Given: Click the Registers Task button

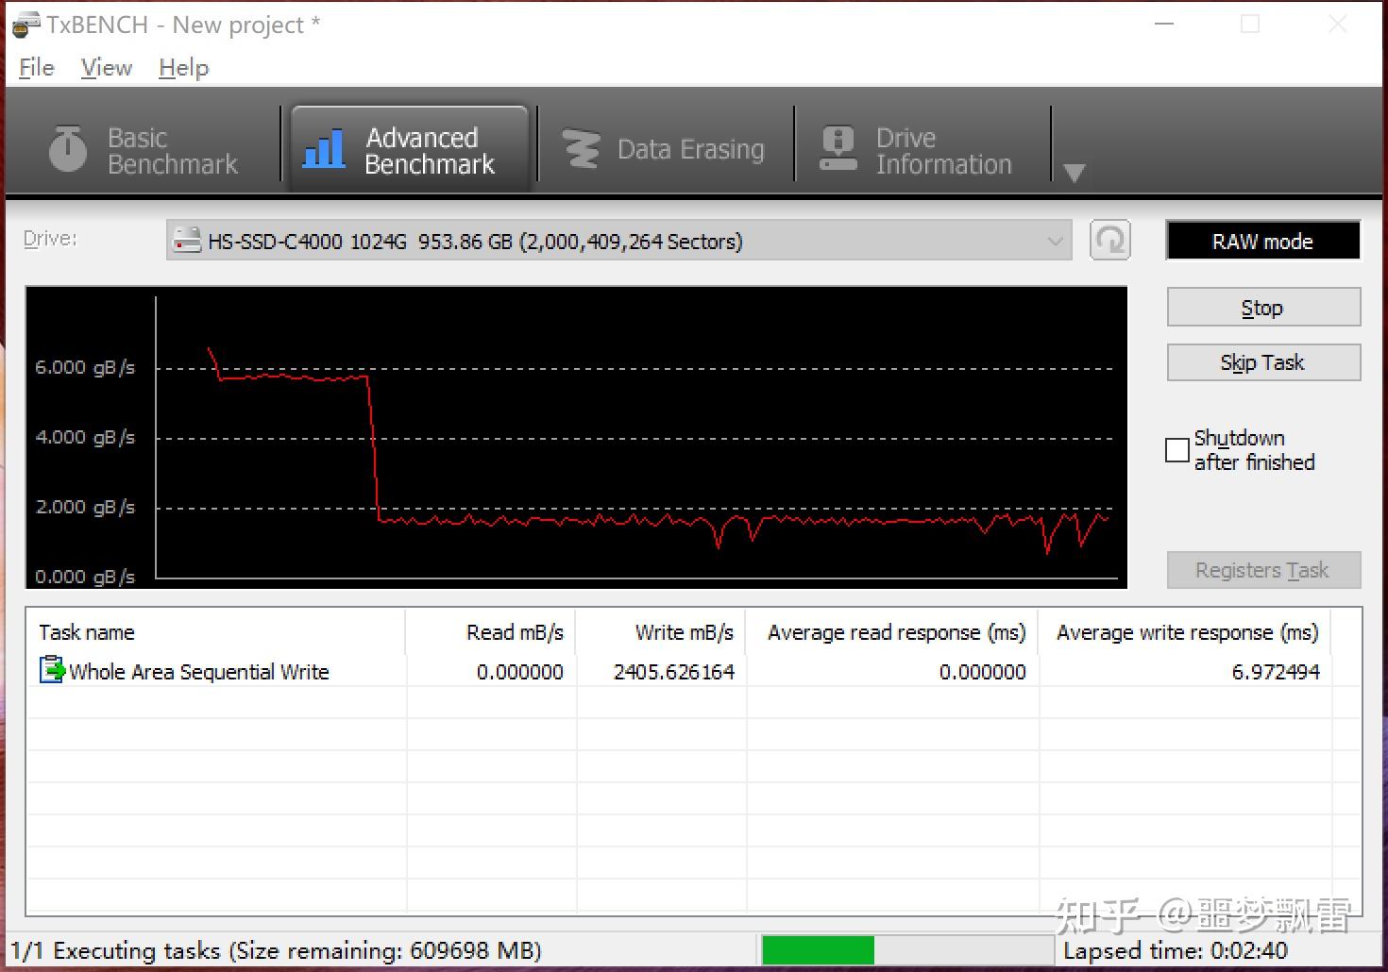Looking at the screenshot, I should pyautogui.click(x=1262, y=569).
